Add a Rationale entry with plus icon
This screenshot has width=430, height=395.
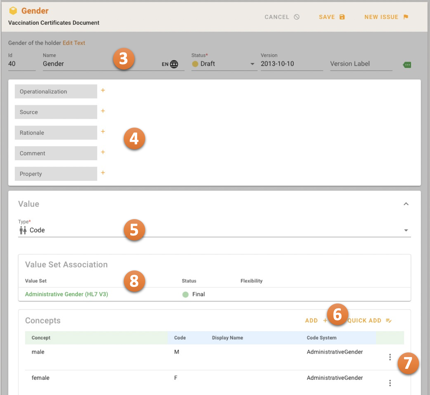click(103, 131)
